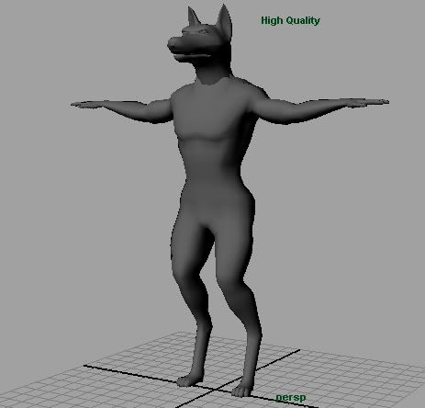
Task: Click empty gray viewport background to deselect
Action: 76,214
